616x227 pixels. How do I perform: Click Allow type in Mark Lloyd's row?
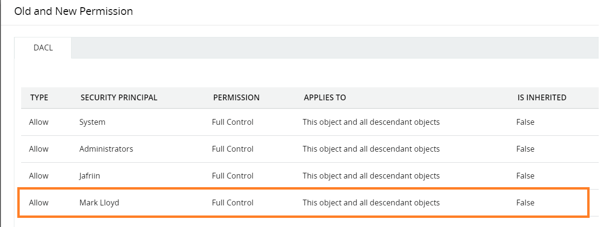coord(39,203)
